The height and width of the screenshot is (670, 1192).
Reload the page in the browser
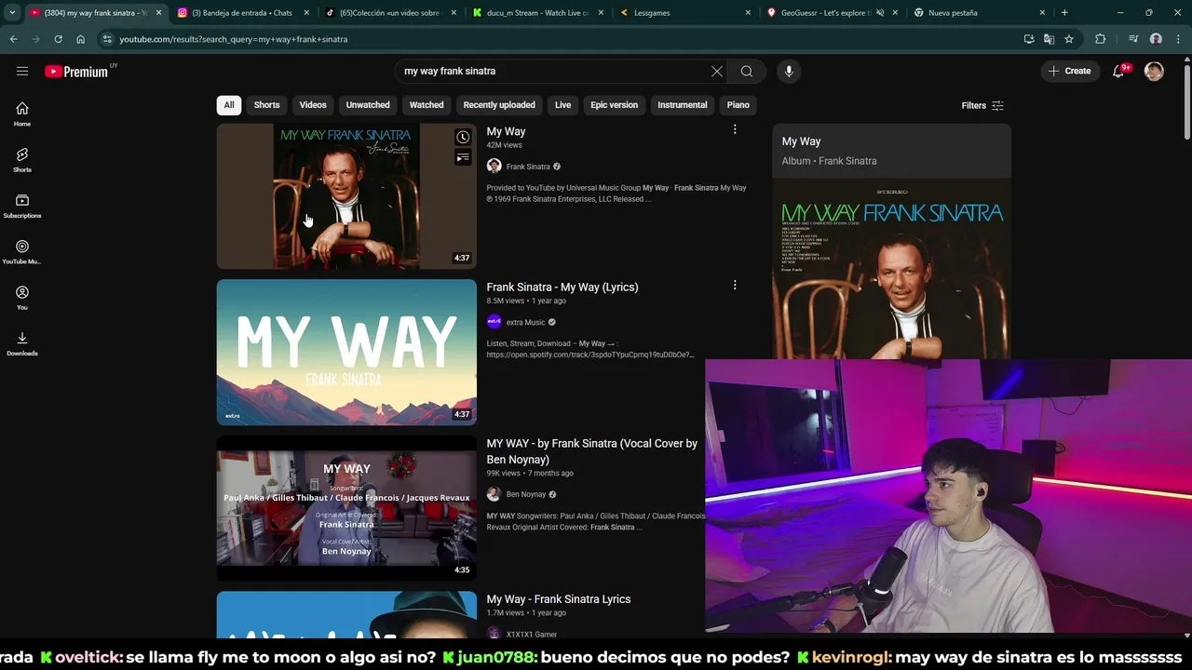[58, 39]
